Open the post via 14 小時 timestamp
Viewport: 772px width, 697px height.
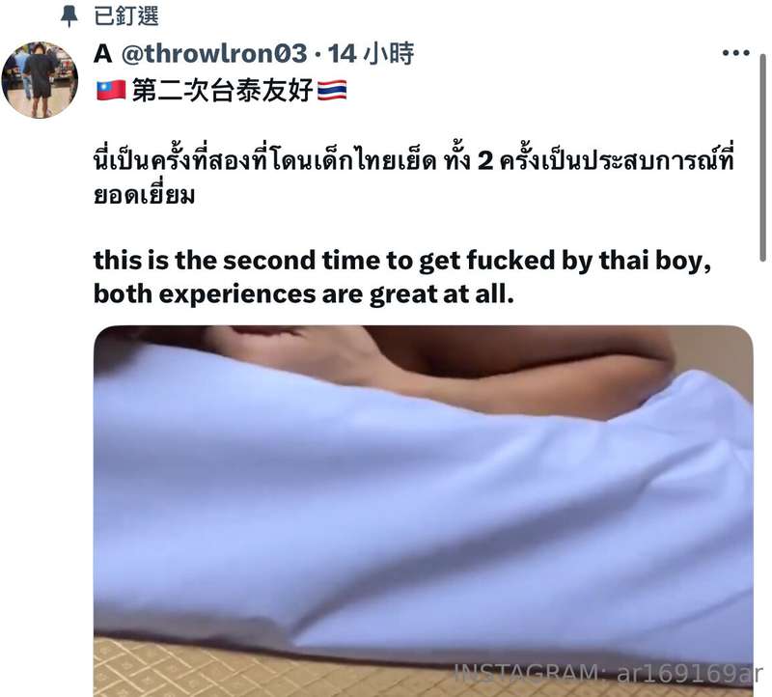[x=372, y=53]
